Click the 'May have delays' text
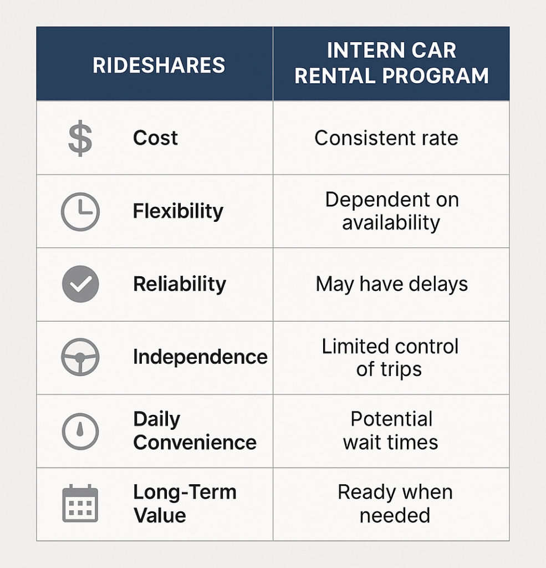546x568 pixels. click(391, 284)
